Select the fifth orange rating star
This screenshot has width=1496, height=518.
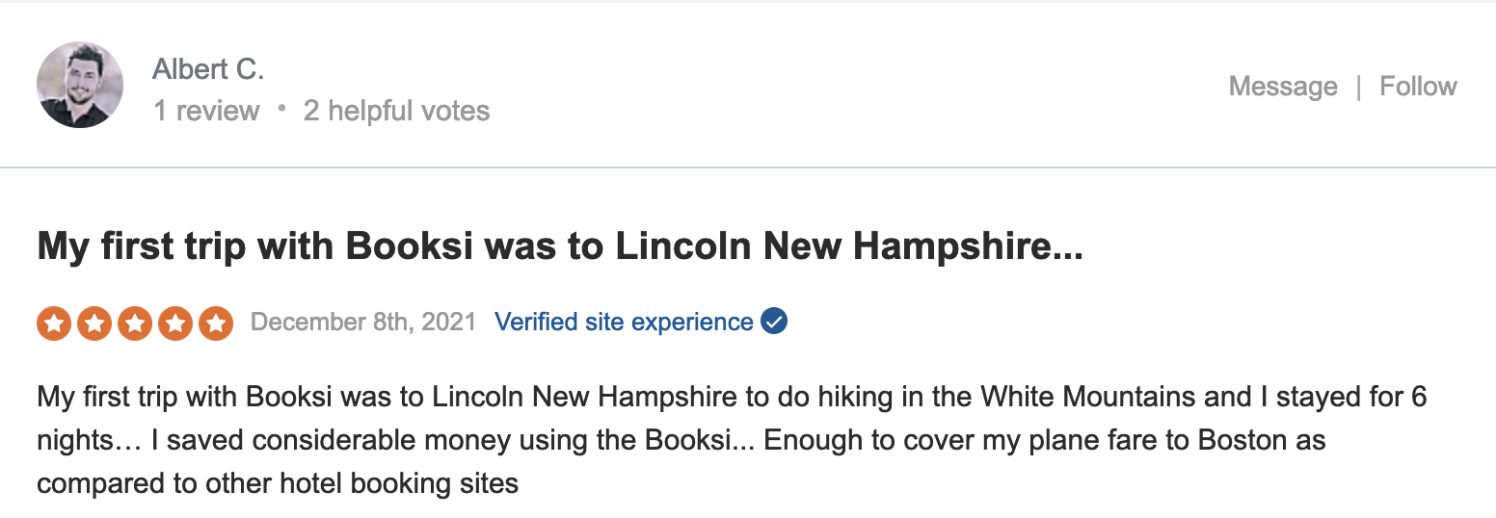[216, 324]
